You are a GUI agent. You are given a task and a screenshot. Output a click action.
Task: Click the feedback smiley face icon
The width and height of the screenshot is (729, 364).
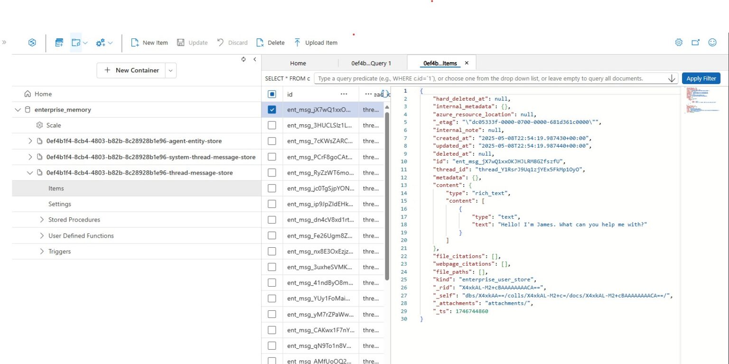click(712, 43)
